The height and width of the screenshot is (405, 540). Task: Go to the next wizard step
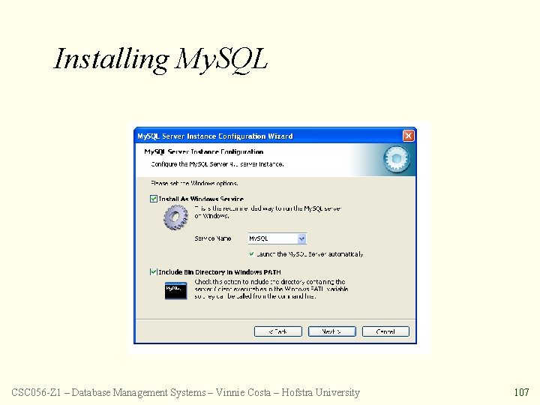point(332,331)
